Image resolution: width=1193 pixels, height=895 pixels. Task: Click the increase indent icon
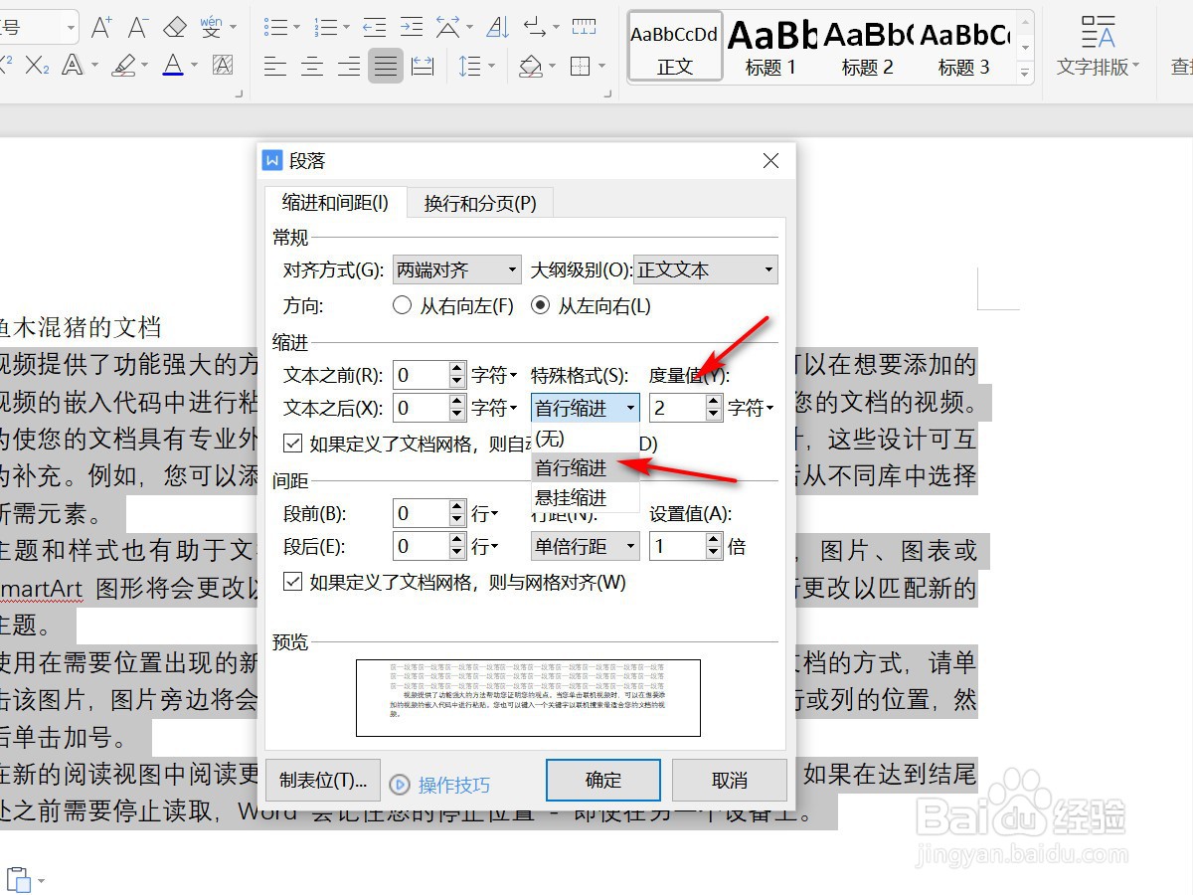click(x=411, y=27)
